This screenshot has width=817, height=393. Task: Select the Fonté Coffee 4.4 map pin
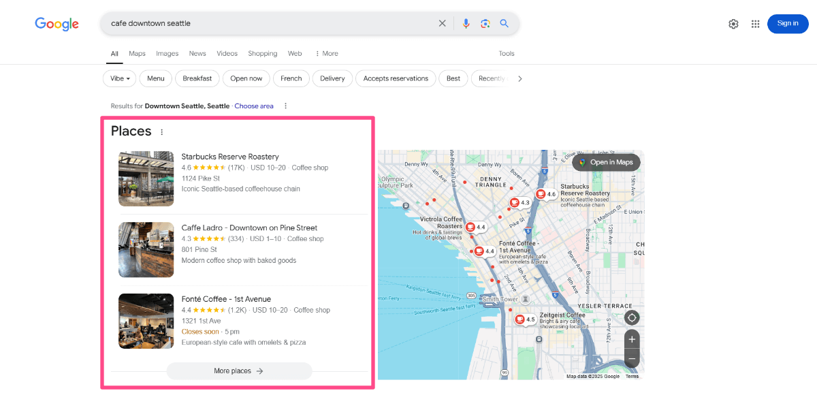(484, 251)
